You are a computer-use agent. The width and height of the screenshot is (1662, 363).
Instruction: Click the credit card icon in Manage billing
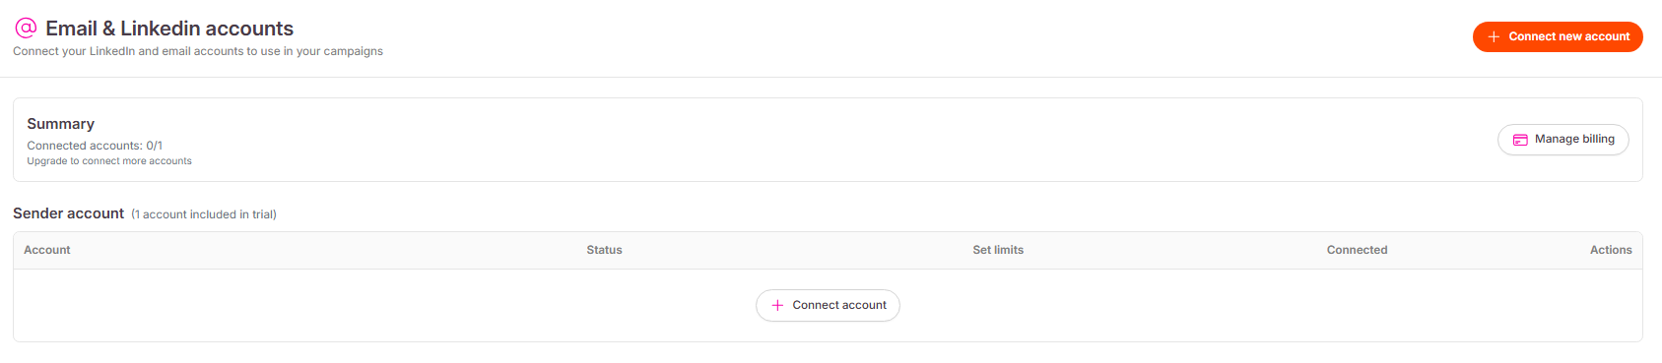point(1520,140)
